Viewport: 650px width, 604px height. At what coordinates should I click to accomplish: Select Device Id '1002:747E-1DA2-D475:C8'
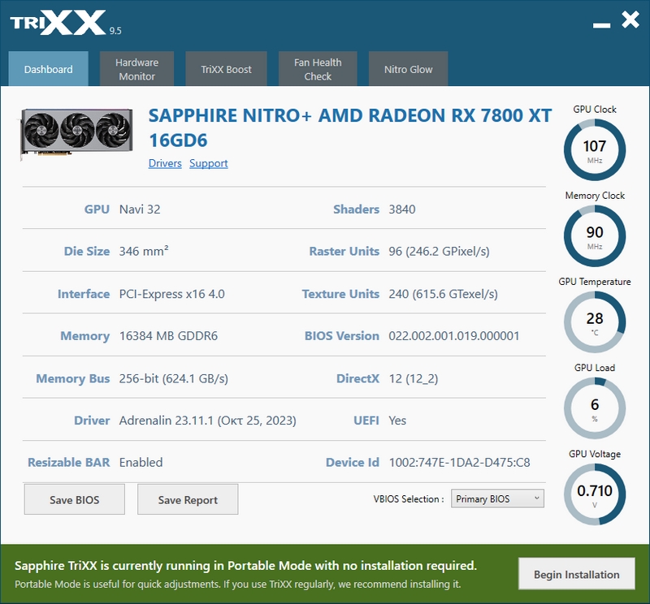pyautogui.click(x=459, y=462)
